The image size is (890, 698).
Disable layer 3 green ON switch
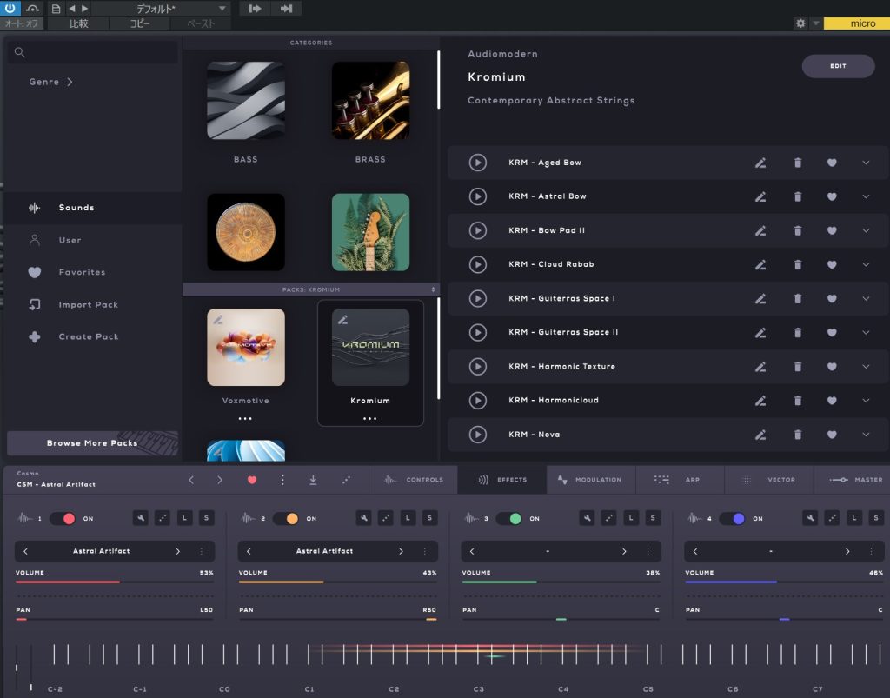point(508,518)
